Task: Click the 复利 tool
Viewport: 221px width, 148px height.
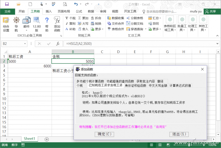Action: tap(70, 24)
